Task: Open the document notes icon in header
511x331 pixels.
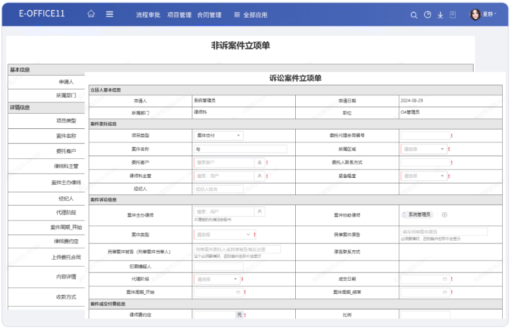Action: 453,15
